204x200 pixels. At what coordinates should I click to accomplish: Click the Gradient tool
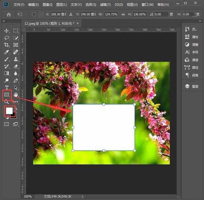pyautogui.click(x=6, y=73)
